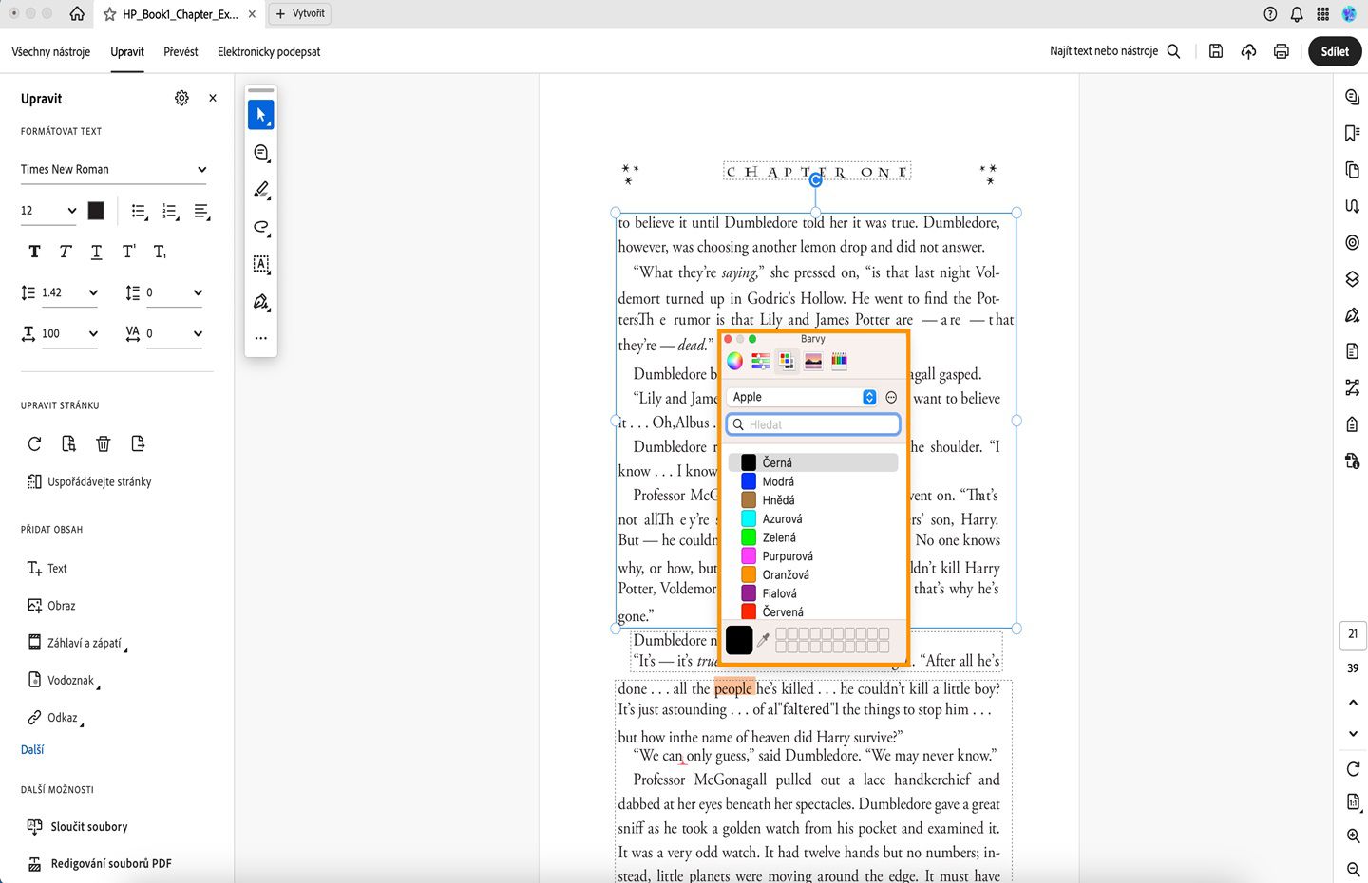Show more tools via three-dots button

coord(261,338)
